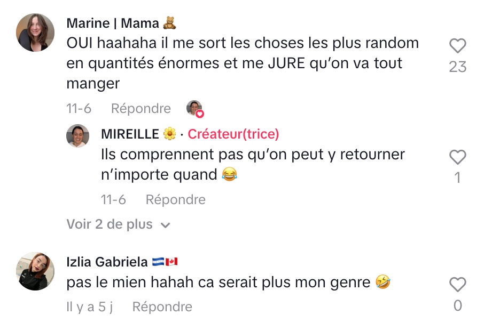Viewport: 484px width, 323px height.
Task: Open Izlia Gabriela username link
Action: (x=107, y=262)
